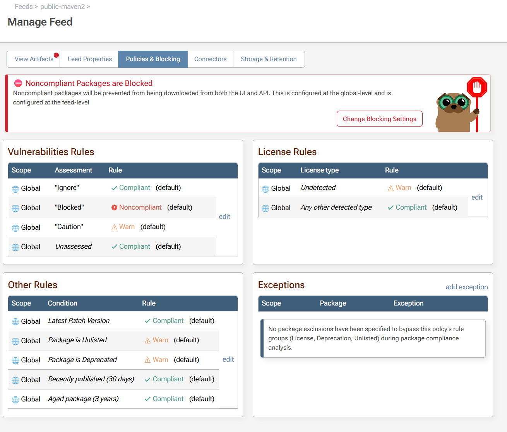This screenshot has width=507, height=432.
Task: Open the View Artifacts tab
Action: click(34, 59)
